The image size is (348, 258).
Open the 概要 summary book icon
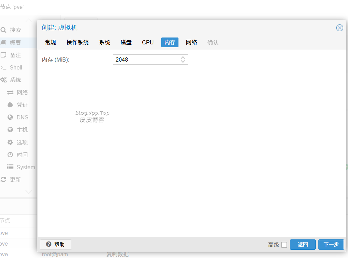click(3, 43)
